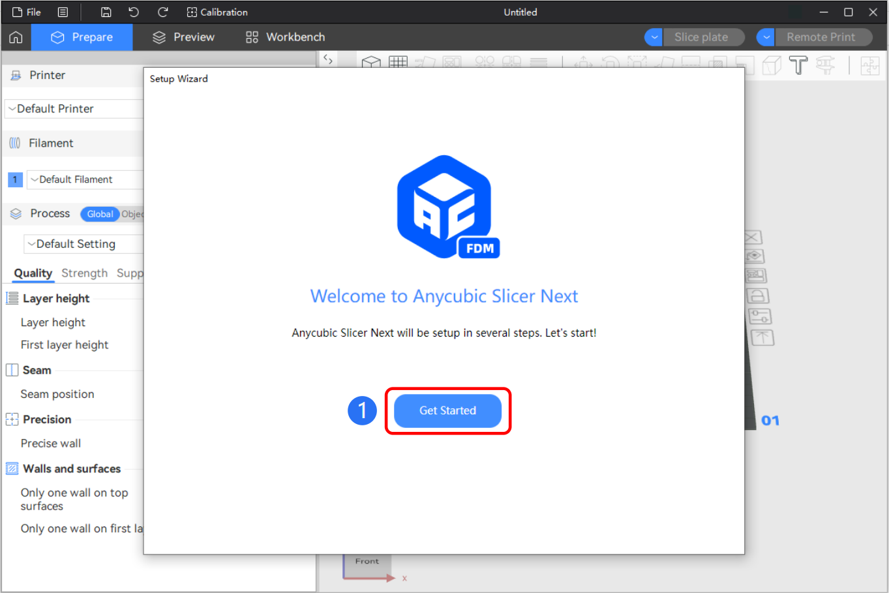Image resolution: width=889 pixels, height=593 pixels.
Task: Switch to the Workbench tab
Action: tap(284, 37)
